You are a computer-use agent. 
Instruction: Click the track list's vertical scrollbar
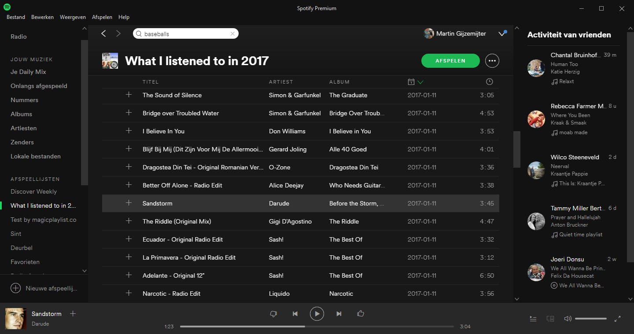click(x=517, y=149)
